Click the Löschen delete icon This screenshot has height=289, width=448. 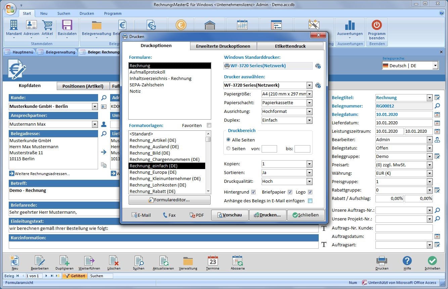tap(114, 261)
